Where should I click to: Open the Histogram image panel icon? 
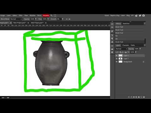click(x=112, y=49)
